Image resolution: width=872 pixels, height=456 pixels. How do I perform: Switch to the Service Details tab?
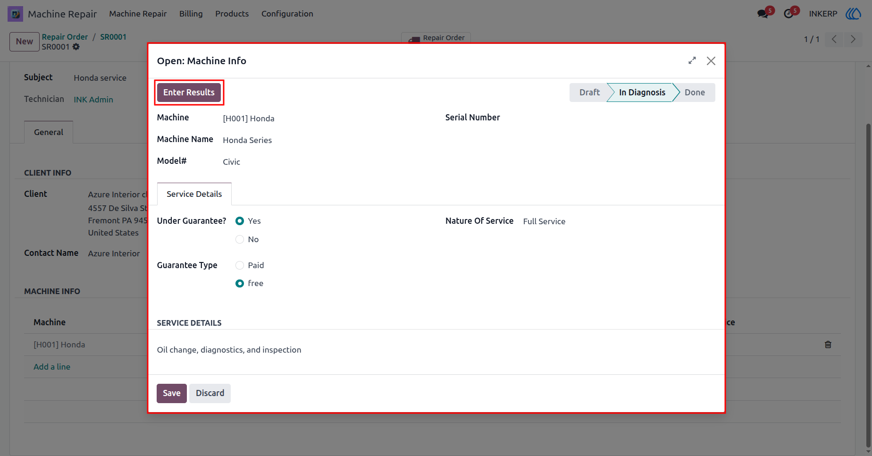click(x=194, y=194)
